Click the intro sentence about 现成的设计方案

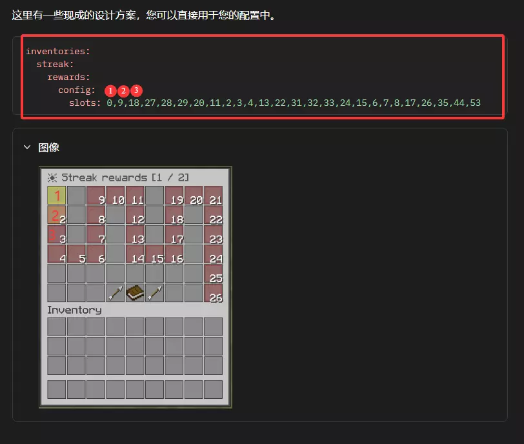tap(144, 15)
